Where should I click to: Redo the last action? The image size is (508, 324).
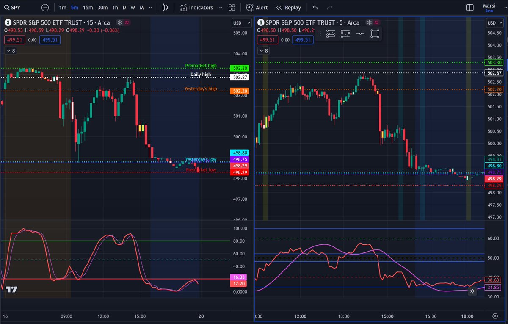[330, 8]
